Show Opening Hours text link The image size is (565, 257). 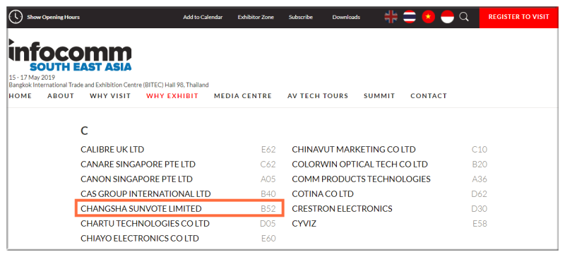pos(54,17)
